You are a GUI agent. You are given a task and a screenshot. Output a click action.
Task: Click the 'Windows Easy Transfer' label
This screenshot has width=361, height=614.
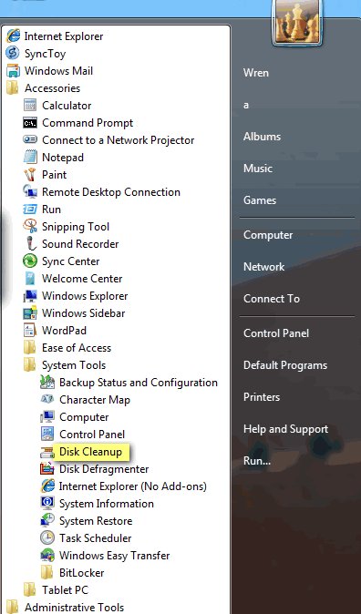115,556
